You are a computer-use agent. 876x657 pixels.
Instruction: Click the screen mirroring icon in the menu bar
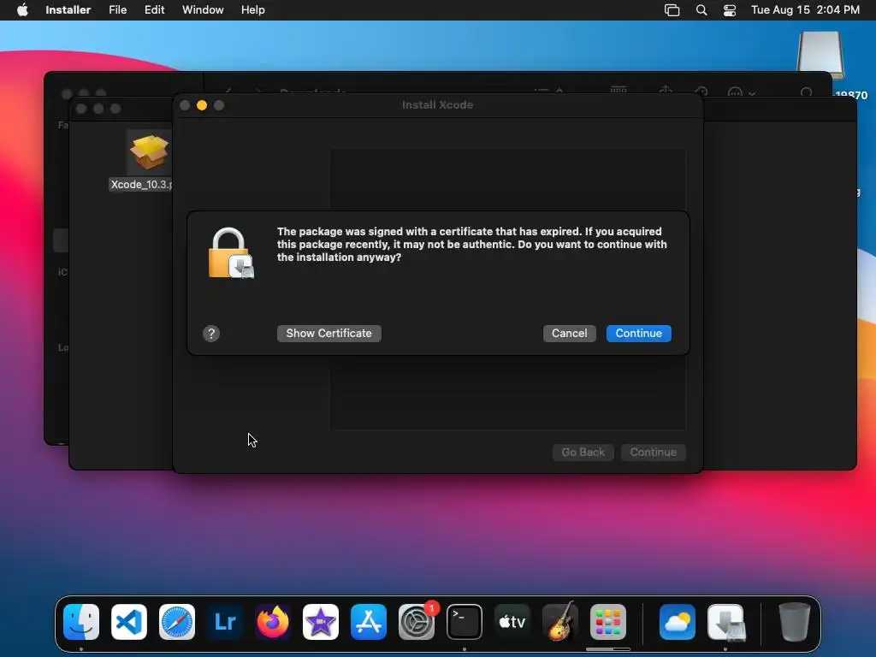[x=672, y=10]
